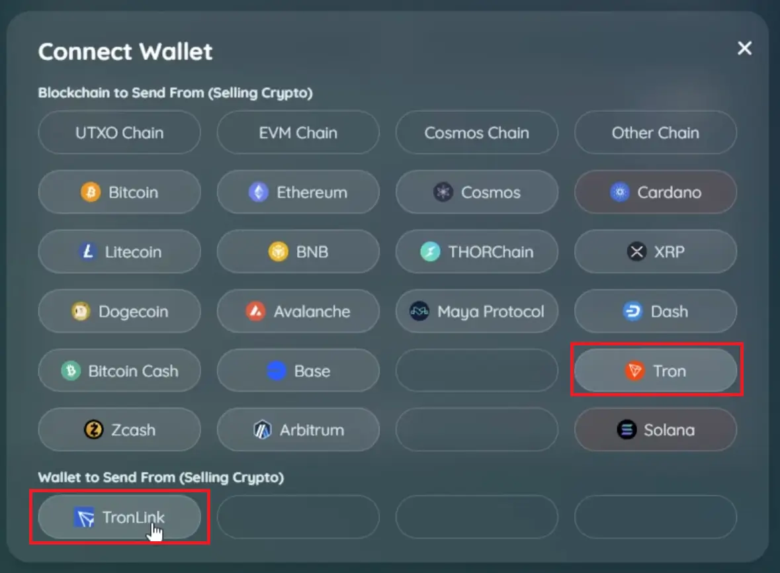Choose the Dash blockchain
780x573 pixels.
click(x=656, y=312)
